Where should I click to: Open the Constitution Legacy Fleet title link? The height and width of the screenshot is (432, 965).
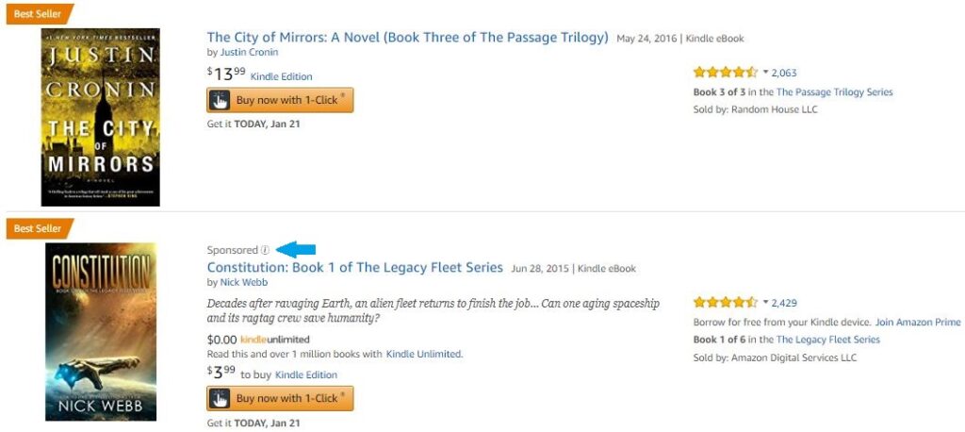pyautogui.click(x=354, y=268)
